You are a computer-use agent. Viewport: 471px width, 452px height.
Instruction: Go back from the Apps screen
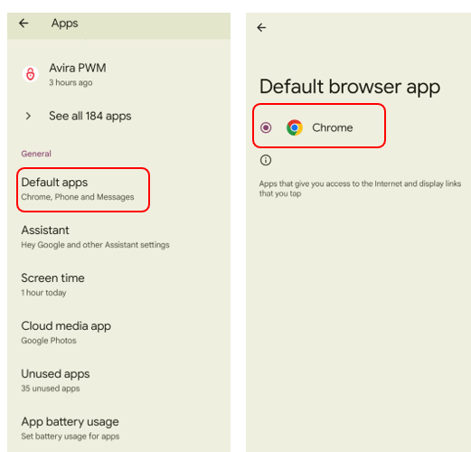tap(24, 24)
